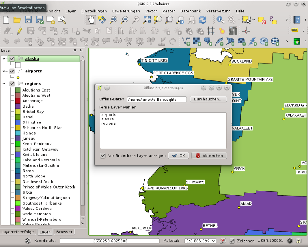Image resolution: width=308 pixels, height=247 pixels.
Task: Open the Einstellungen menu
Action: [94, 11]
